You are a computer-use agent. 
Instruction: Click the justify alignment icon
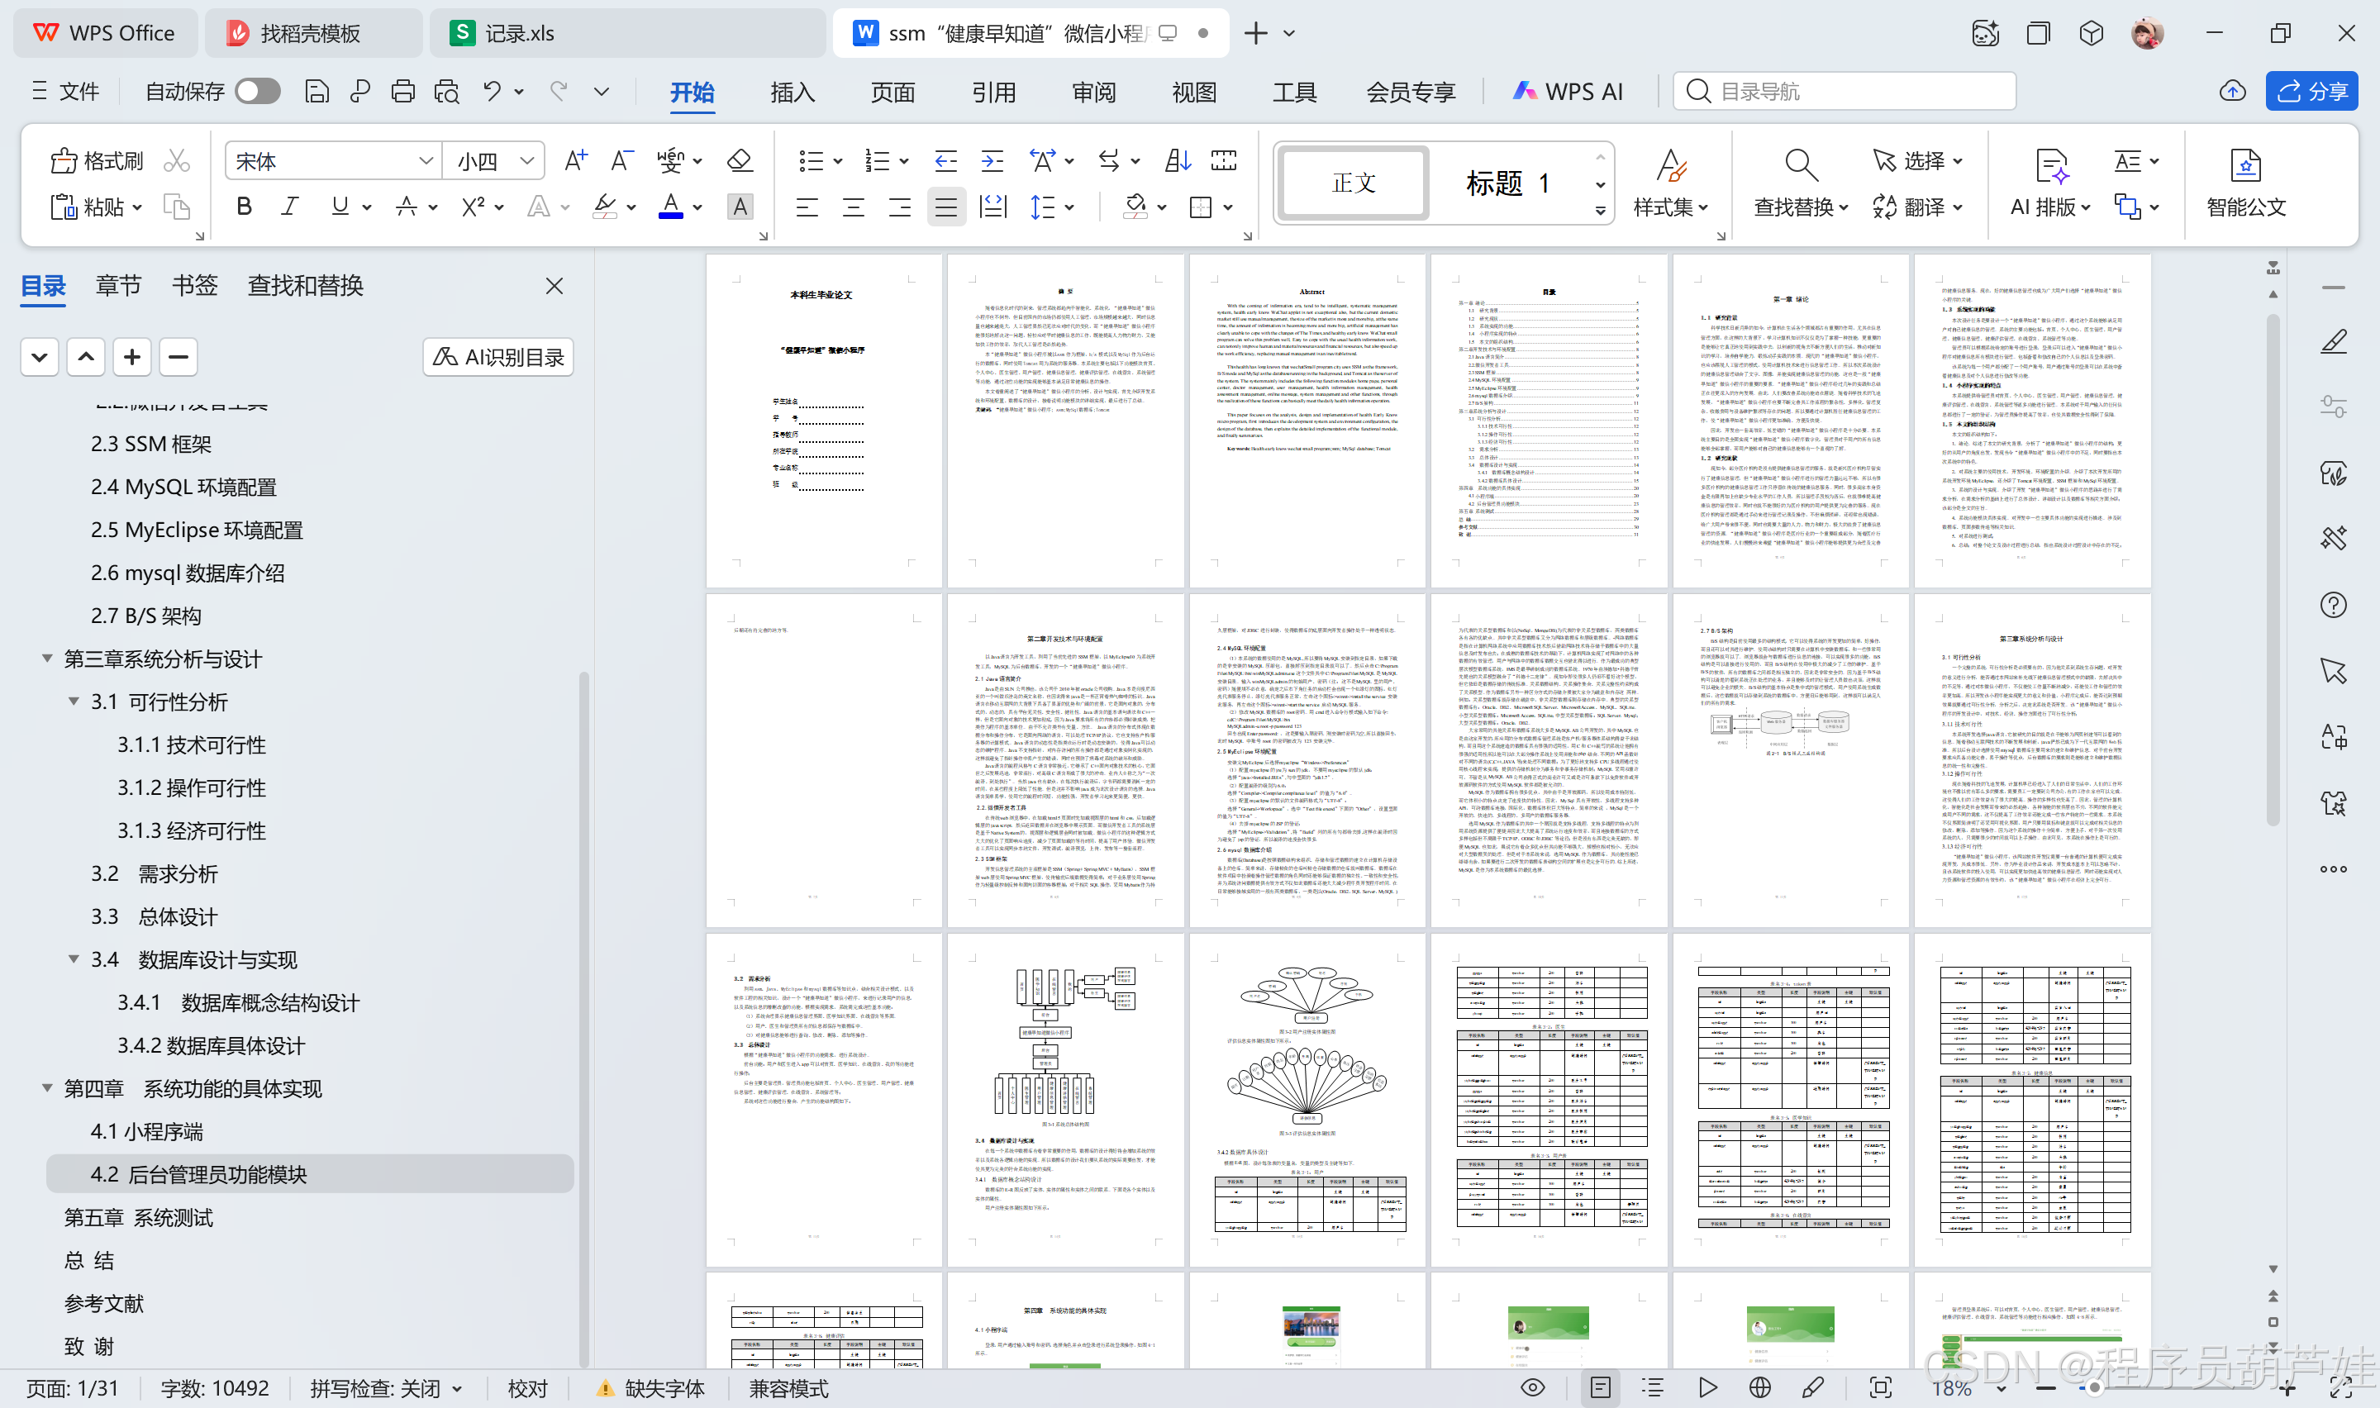(945, 207)
